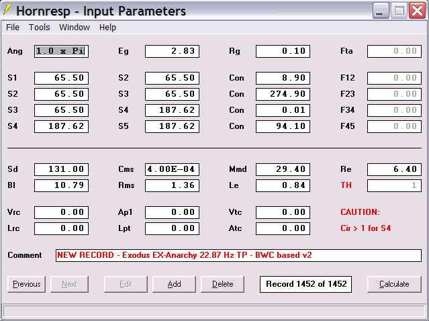Click the Mmd label

click(x=238, y=169)
